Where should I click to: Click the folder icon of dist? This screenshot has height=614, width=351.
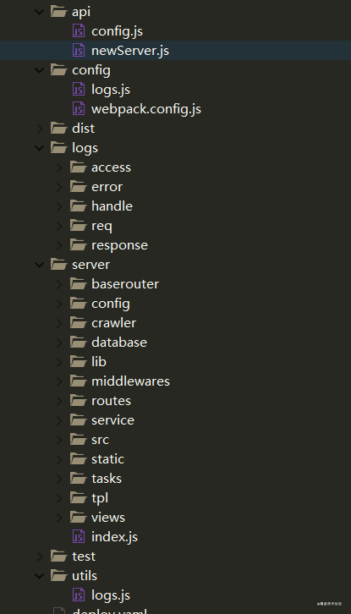pos(58,128)
